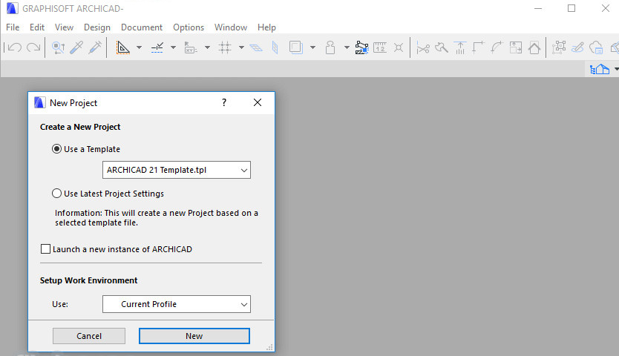This screenshot has height=356, width=619.
Task: Select the Use Latest Project Settings option
Action: click(x=57, y=194)
